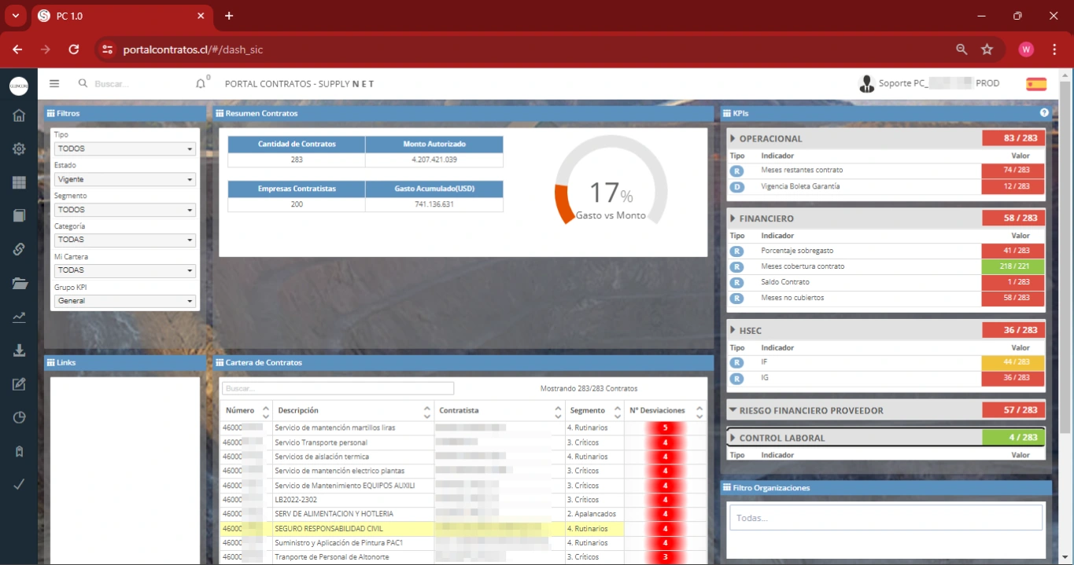Click the notification bell icon

pos(201,84)
